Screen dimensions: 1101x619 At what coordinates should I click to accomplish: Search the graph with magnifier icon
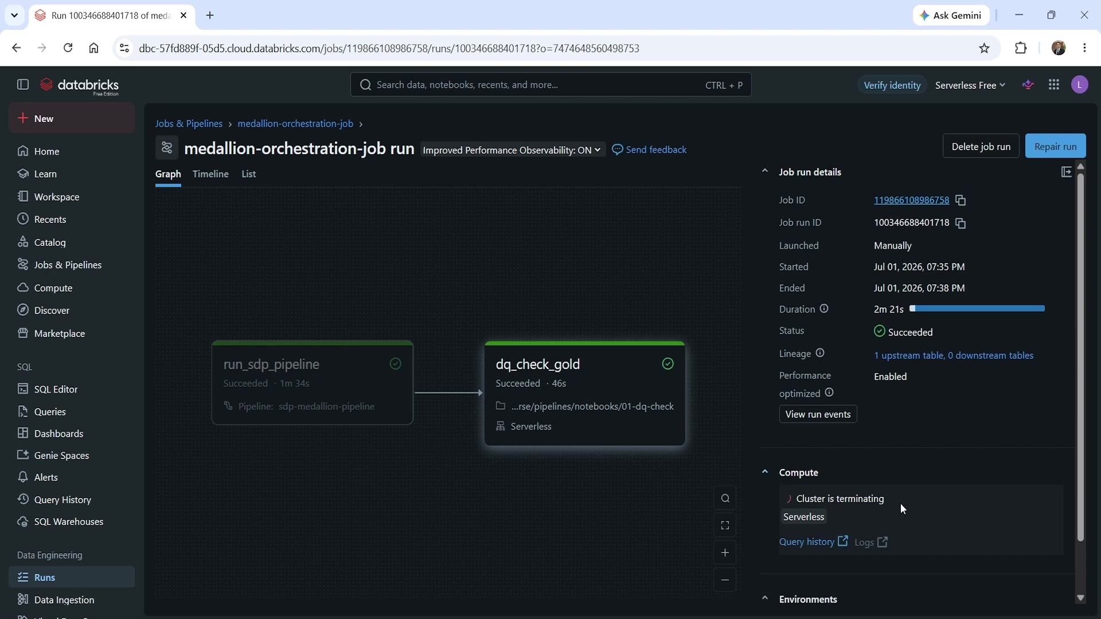725,499
